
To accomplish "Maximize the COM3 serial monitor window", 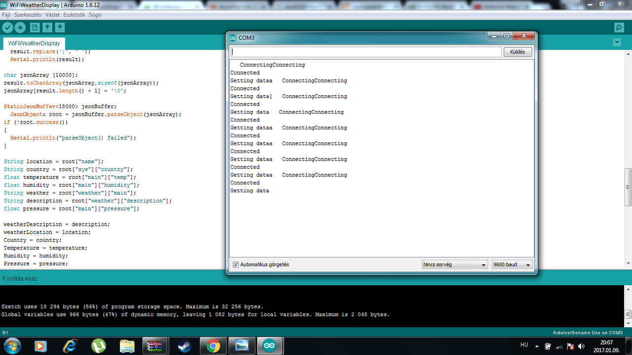I will pos(507,36).
